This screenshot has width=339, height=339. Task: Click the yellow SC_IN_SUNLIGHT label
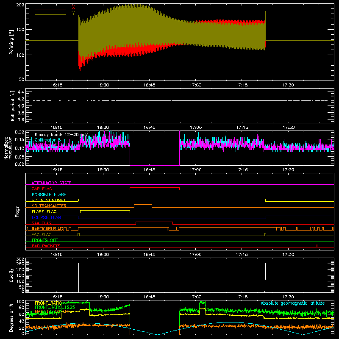point(49,200)
